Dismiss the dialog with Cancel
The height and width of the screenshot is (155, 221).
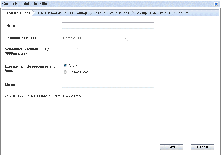(202, 147)
